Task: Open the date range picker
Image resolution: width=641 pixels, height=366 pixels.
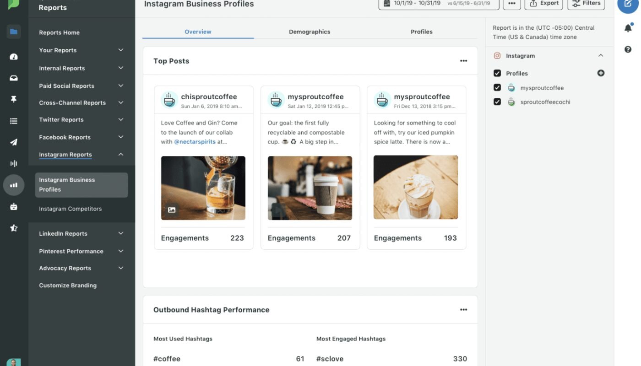Action: click(x=439, y=3)
